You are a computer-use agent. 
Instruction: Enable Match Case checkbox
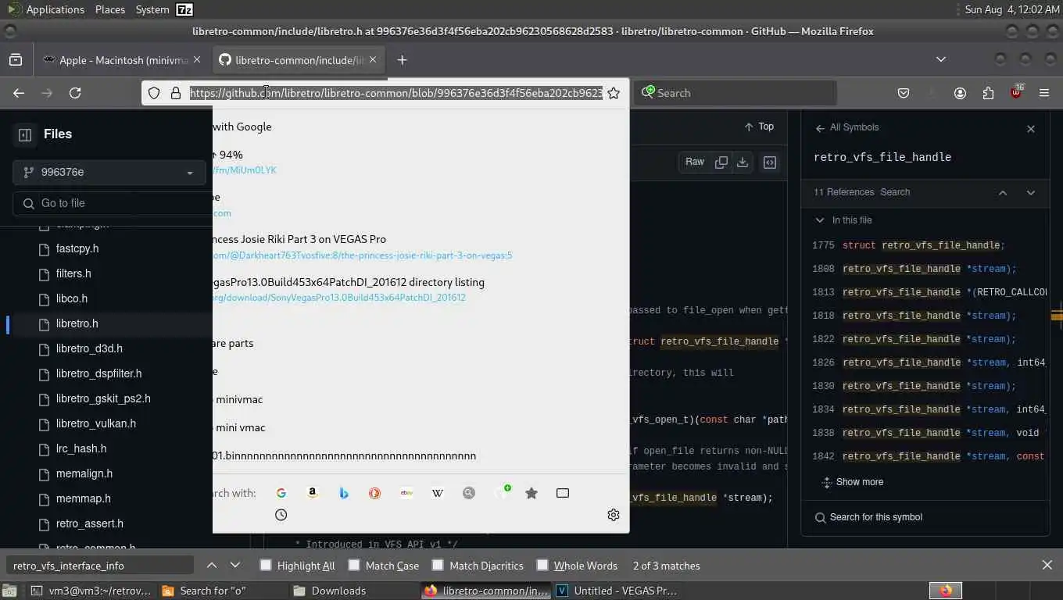click(354, 565)
